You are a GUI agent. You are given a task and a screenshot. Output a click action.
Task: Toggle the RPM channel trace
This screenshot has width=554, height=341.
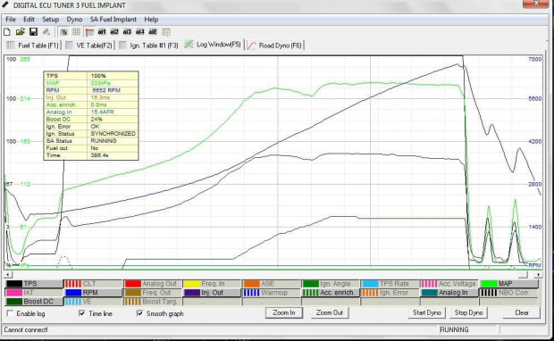[x=93, y=293]
